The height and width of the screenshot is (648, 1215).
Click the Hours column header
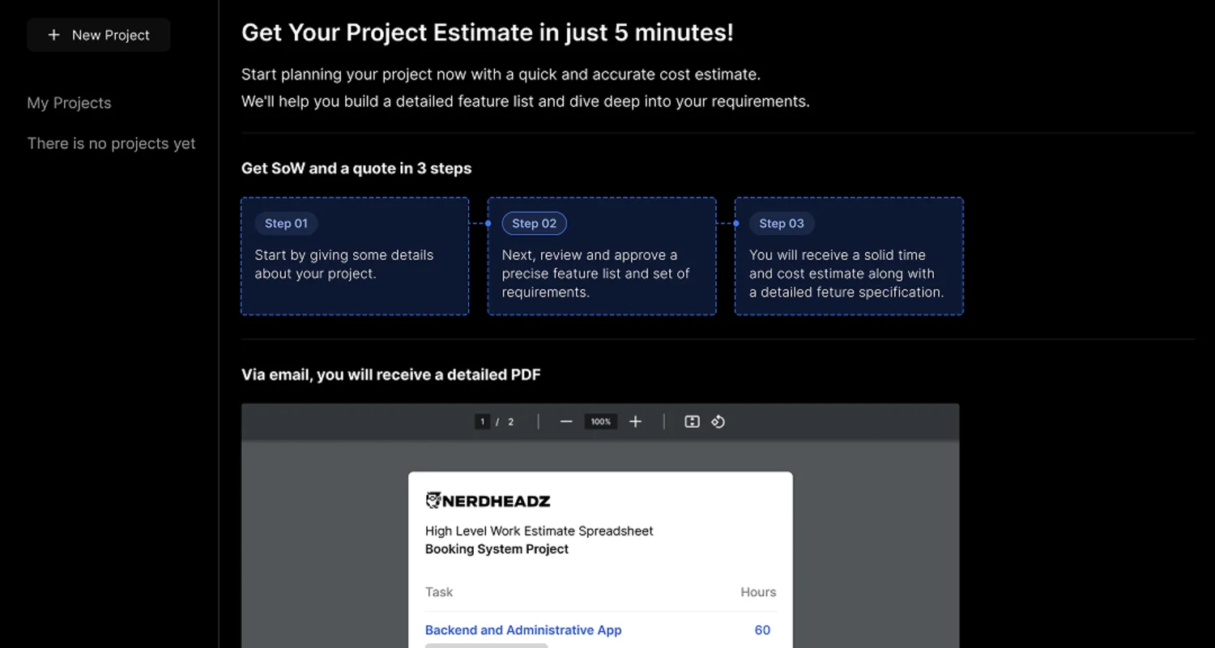click(757, 592)
